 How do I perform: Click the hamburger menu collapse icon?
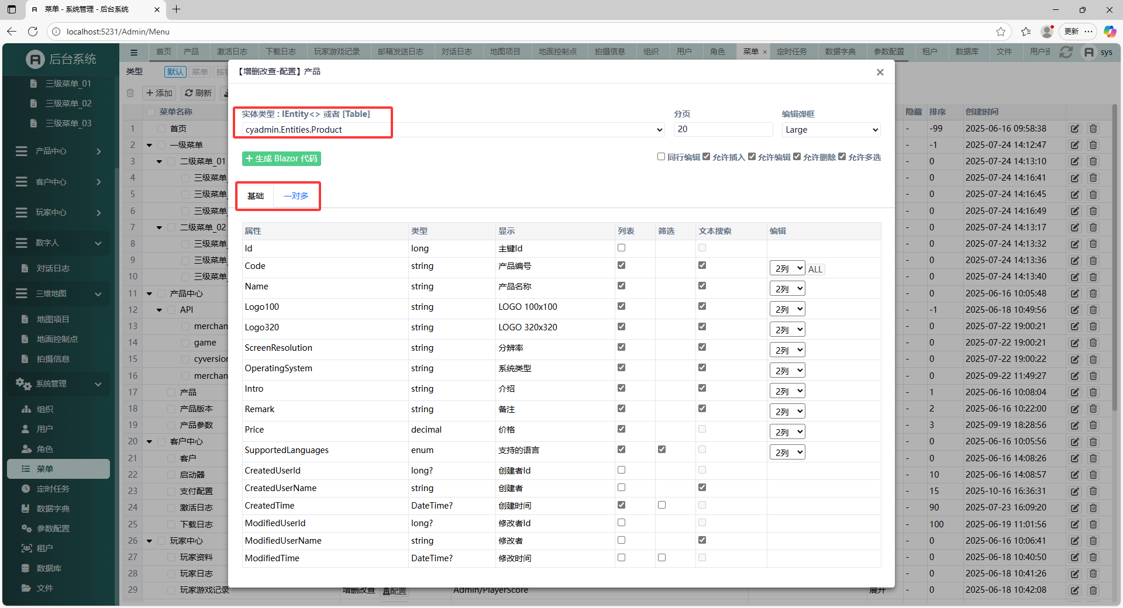(134, 52)
